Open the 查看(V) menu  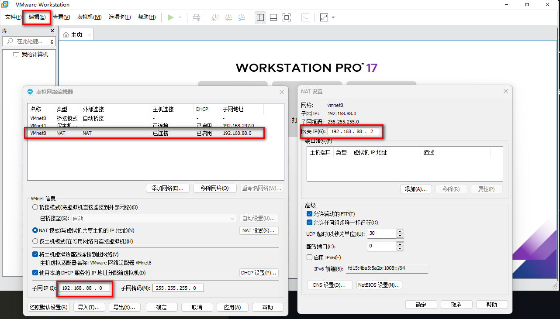point(61,17)
